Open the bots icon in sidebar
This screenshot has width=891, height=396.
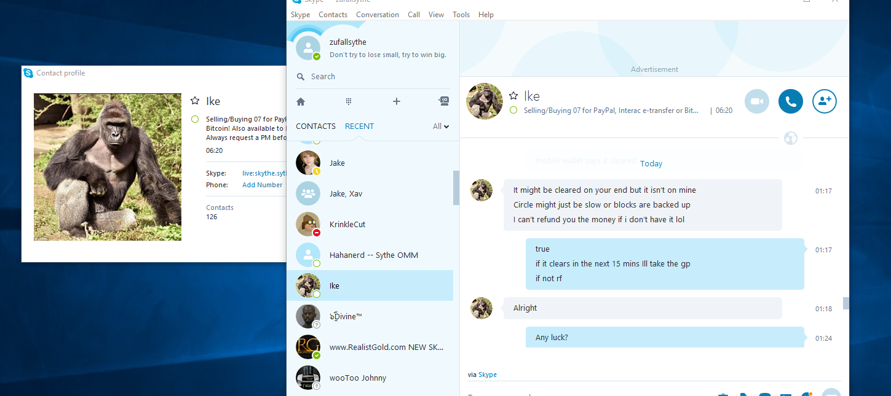443,101
